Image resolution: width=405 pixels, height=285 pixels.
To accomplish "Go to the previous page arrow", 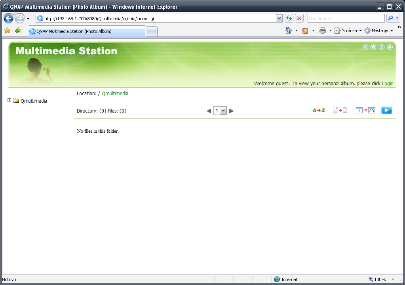I will [209, 111].
